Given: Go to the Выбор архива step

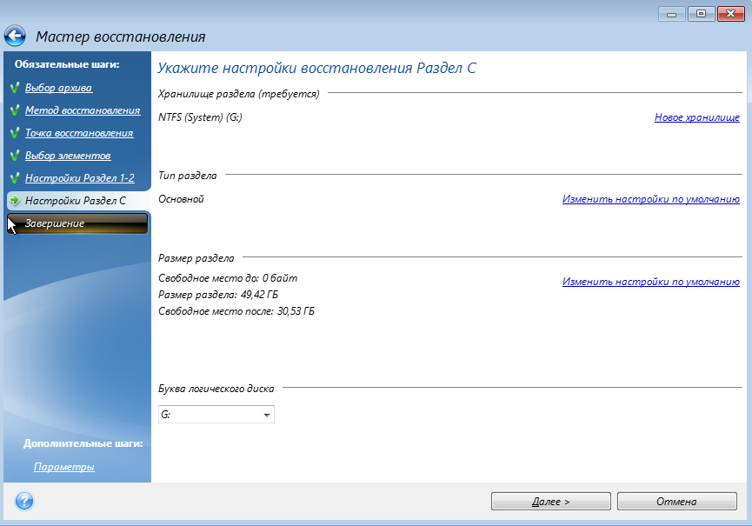Looking at the screenshot, I should (x=58, y=88).
